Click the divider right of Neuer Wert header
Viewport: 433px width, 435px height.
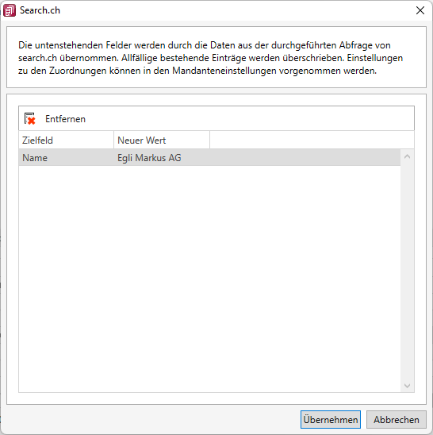pos(209,140)
